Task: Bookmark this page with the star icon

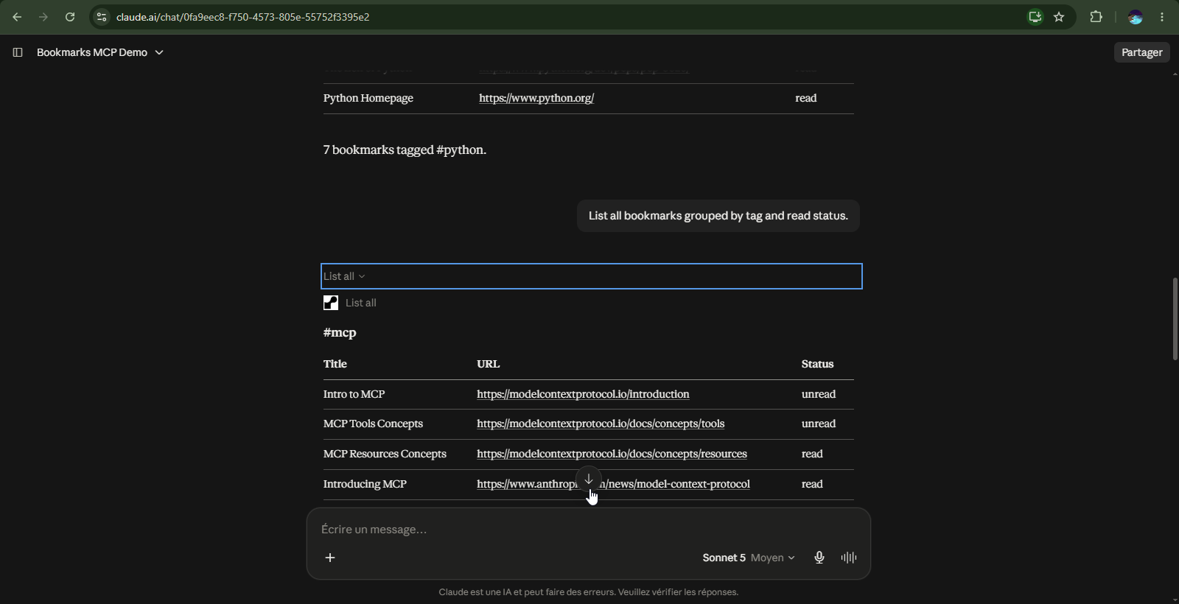Action: pyautogui.click(x=1059, y=17)
